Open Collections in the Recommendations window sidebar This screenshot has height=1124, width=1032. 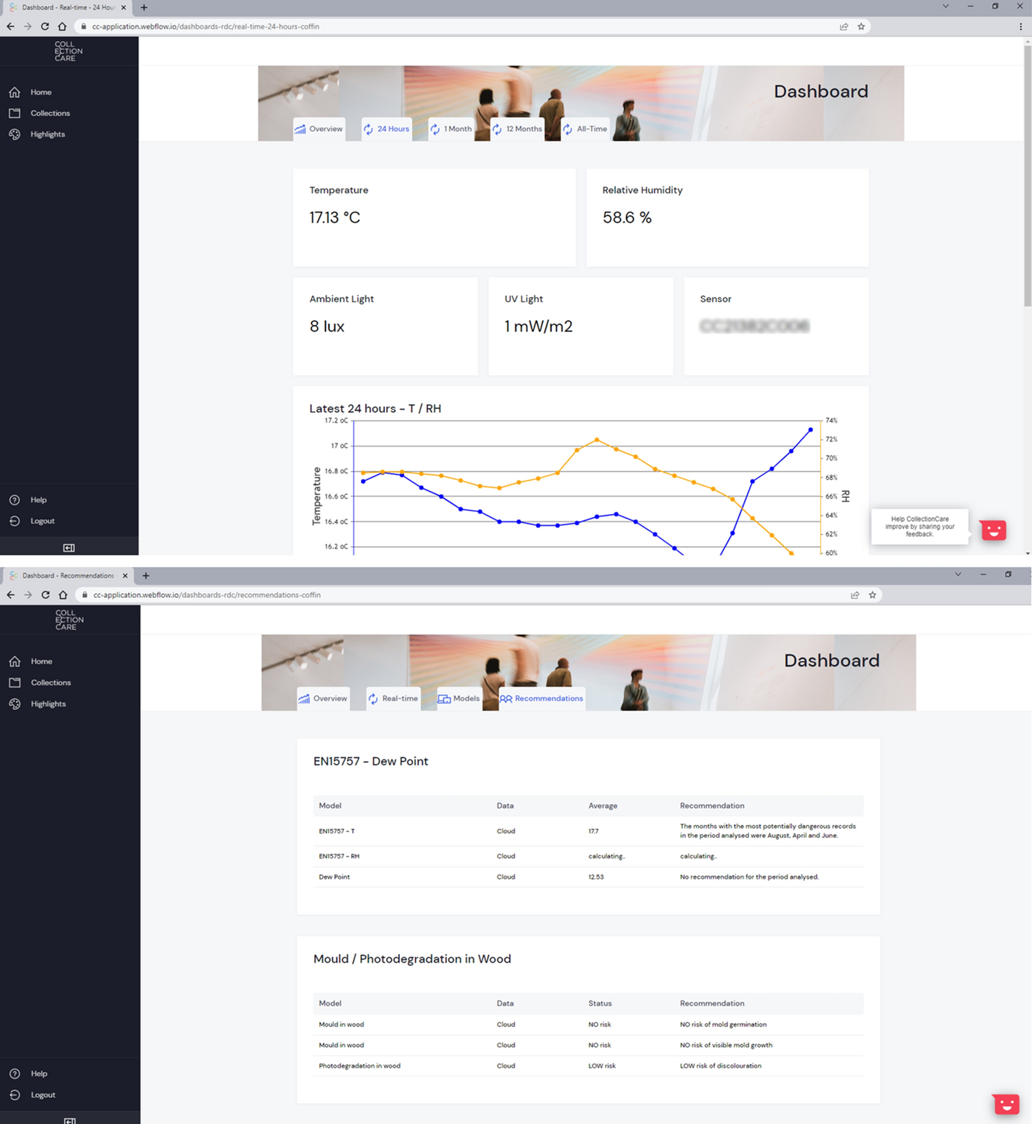[41, 683]
